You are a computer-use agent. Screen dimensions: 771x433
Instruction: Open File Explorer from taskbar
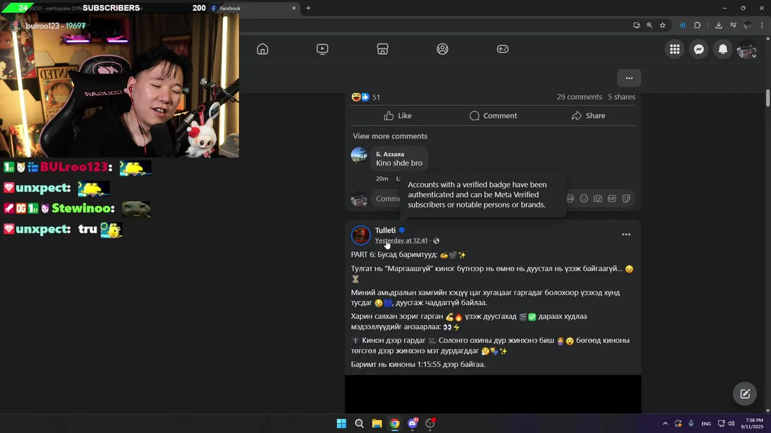[376, 423]
